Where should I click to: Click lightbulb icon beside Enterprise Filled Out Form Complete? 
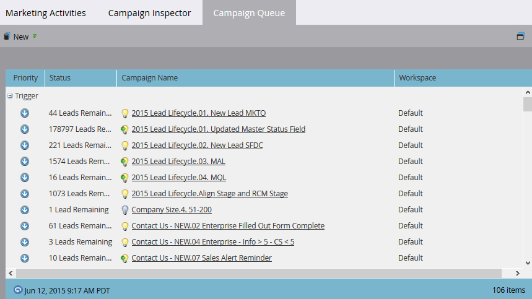tap(125, 226)
